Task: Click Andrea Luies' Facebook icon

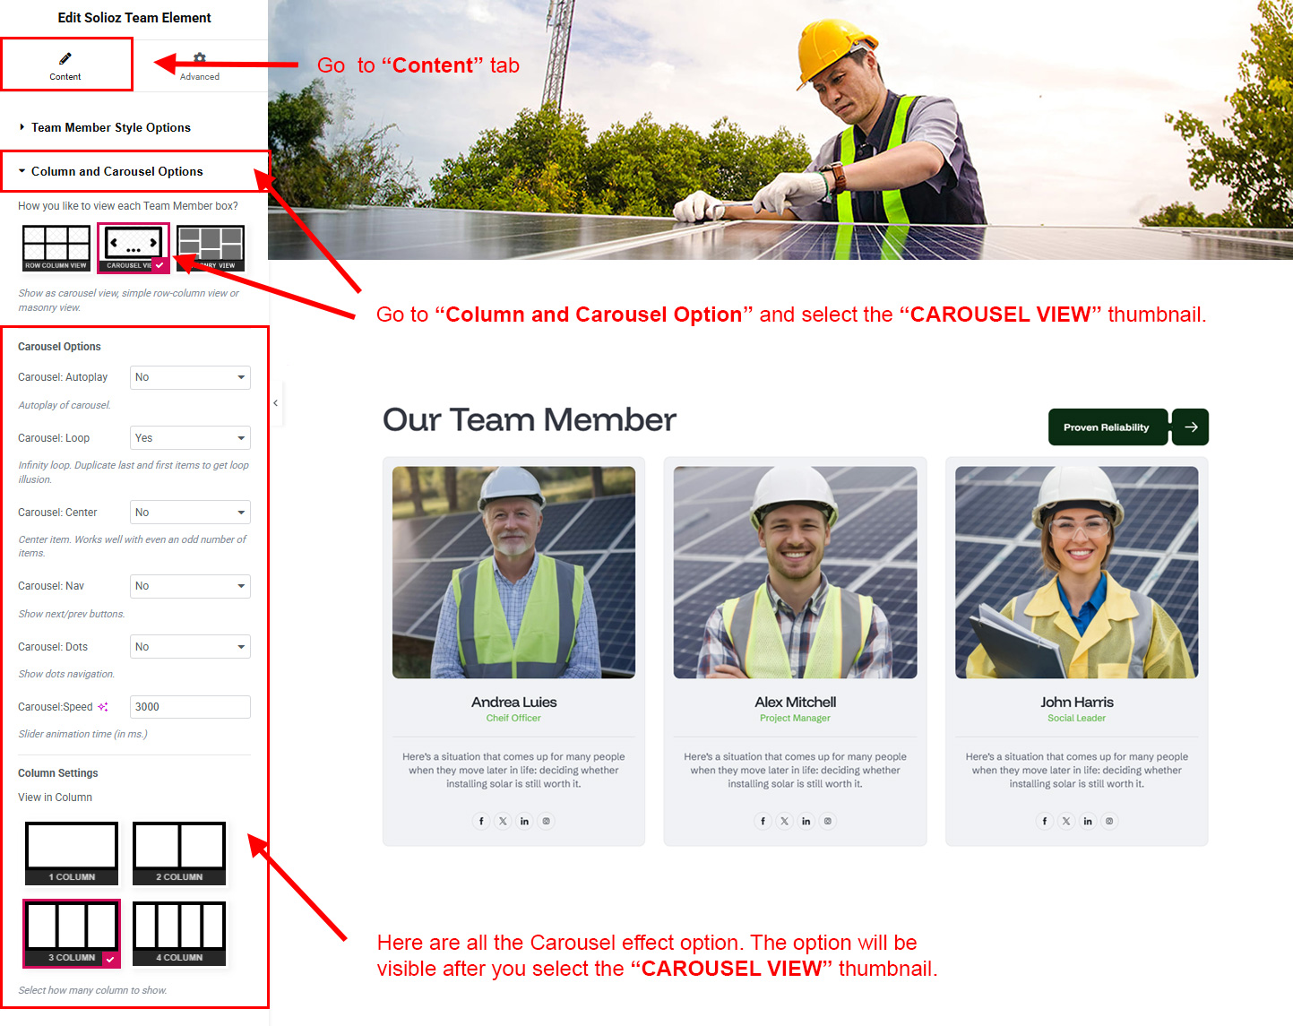Action: point(481,821)
